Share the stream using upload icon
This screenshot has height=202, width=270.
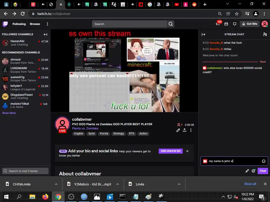(185, 130)
